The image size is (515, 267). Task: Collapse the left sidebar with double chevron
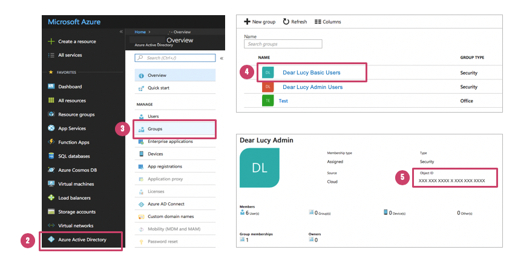(x=121, y=31)
